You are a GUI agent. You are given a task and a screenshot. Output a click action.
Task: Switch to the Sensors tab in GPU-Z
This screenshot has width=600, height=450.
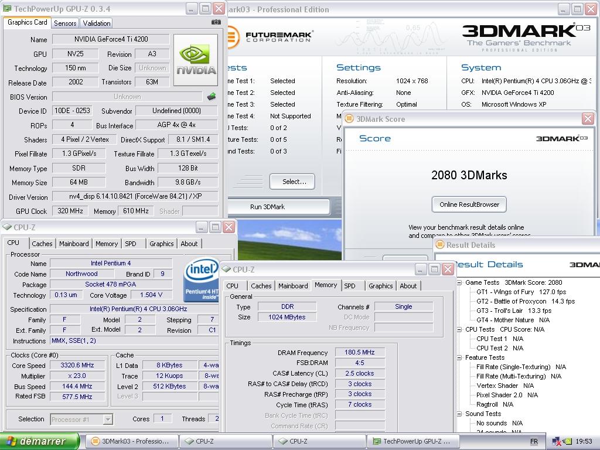tap(65, 23)
